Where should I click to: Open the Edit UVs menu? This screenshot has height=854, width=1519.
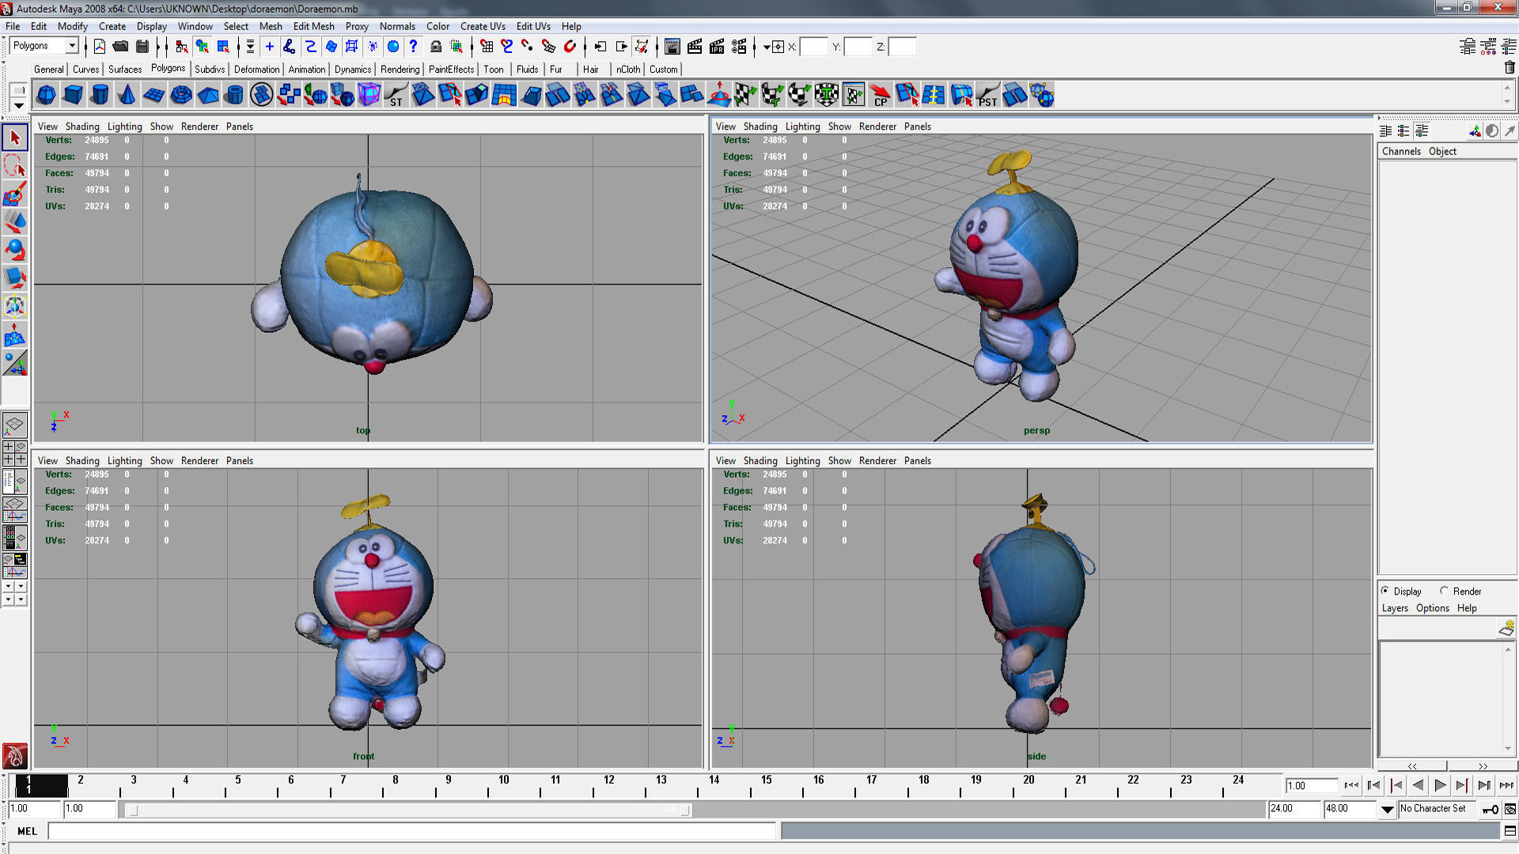[533, 26]
